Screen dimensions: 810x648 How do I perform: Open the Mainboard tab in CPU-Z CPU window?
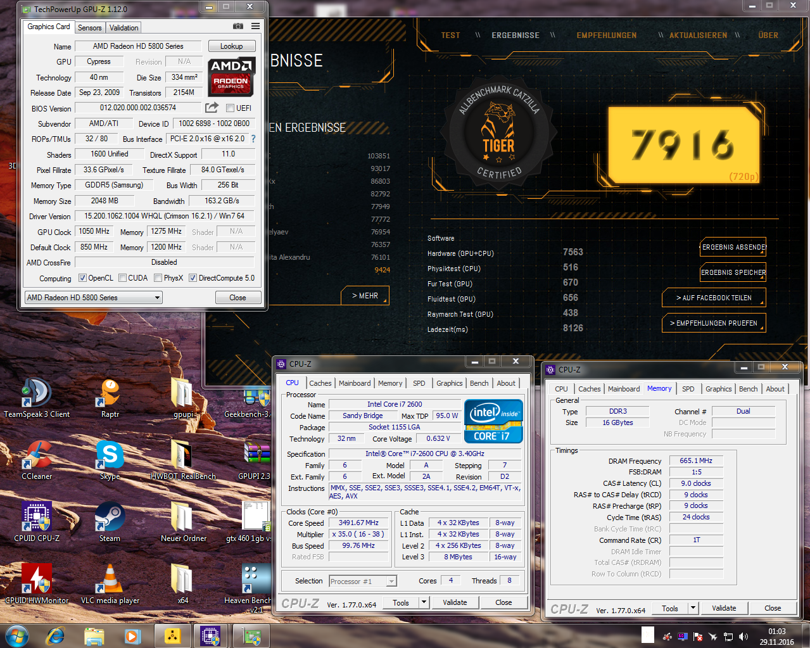click(x=355, y=383)
